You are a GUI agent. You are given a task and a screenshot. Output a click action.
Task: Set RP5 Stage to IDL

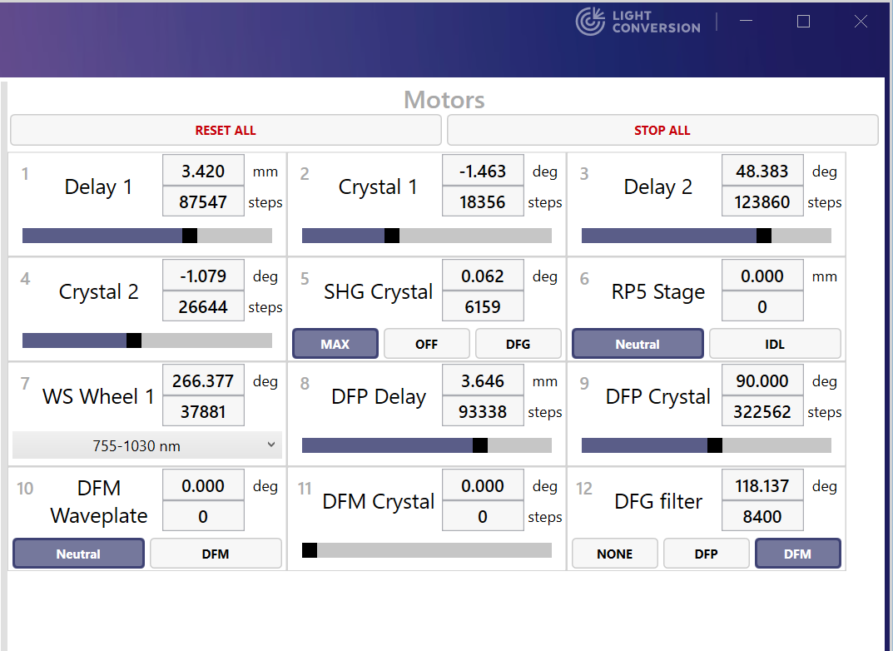[774, 344]
